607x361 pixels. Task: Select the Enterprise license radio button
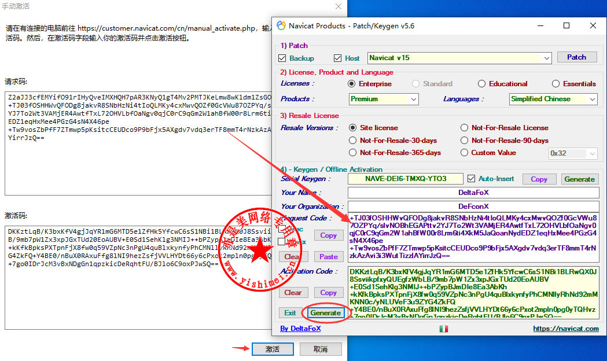(x=351, y=83)
